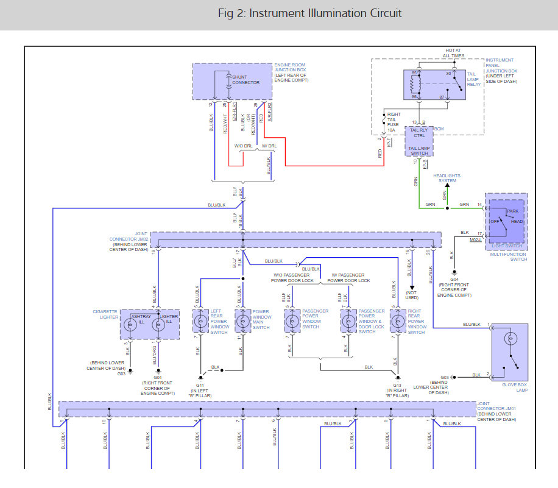The width and height of the screenshot is (558, 488).
Task: Click the Right Rear Power Window Switch bulb
Action: (x=398, y=321)
